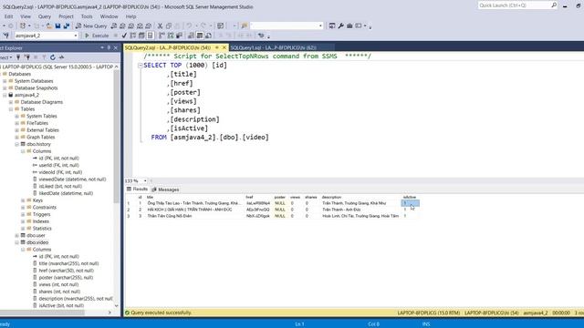Toggle Include Live Query Statistics
Screen dimensions: 584x328
tap(171, 36)
